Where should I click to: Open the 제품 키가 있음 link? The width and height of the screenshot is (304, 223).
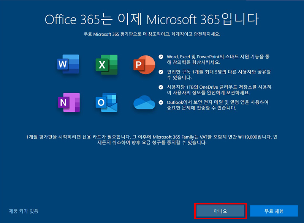pos(24,211)
